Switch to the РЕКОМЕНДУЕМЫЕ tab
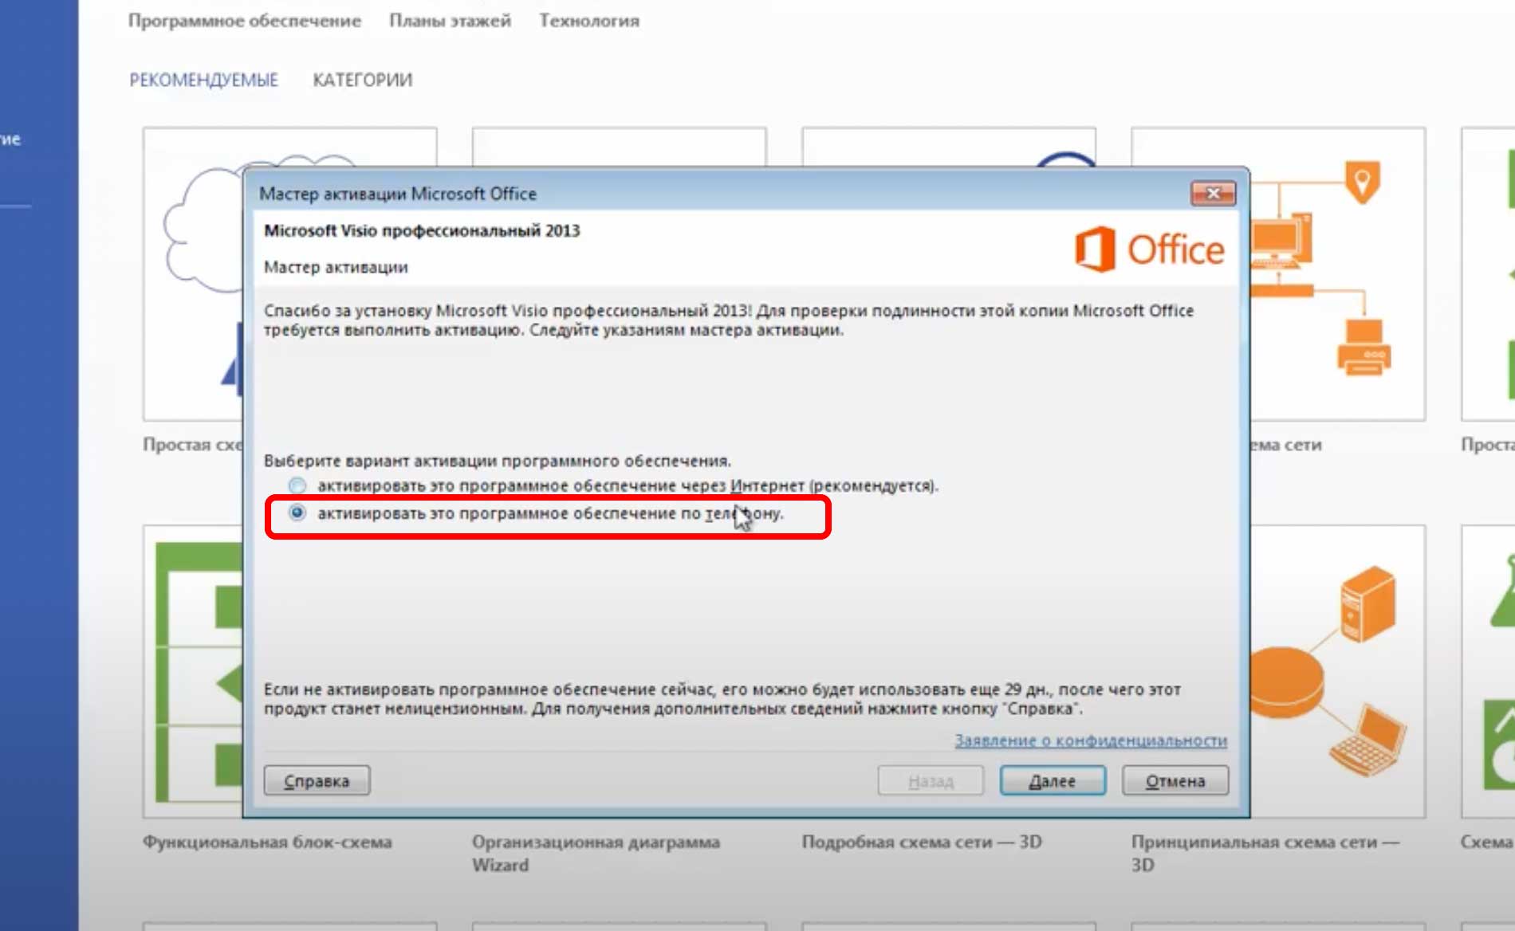Viewport: 1515px width, 931px height. click(x=203, y=80)
